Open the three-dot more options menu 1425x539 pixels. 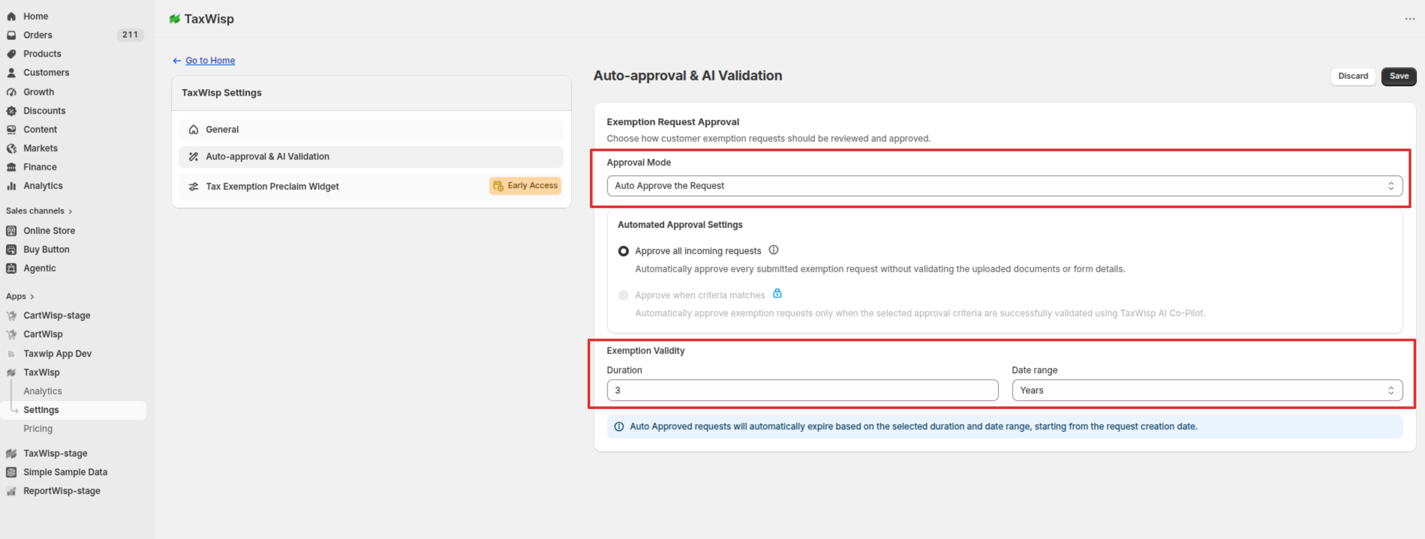pos(1410,19)
